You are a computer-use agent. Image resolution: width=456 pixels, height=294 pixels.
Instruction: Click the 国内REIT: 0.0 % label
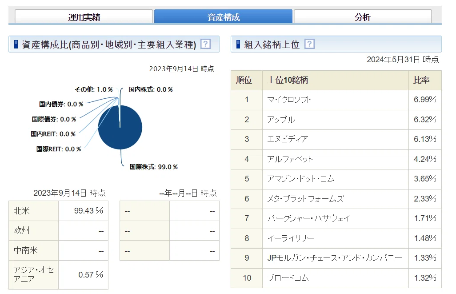(53, 134)
